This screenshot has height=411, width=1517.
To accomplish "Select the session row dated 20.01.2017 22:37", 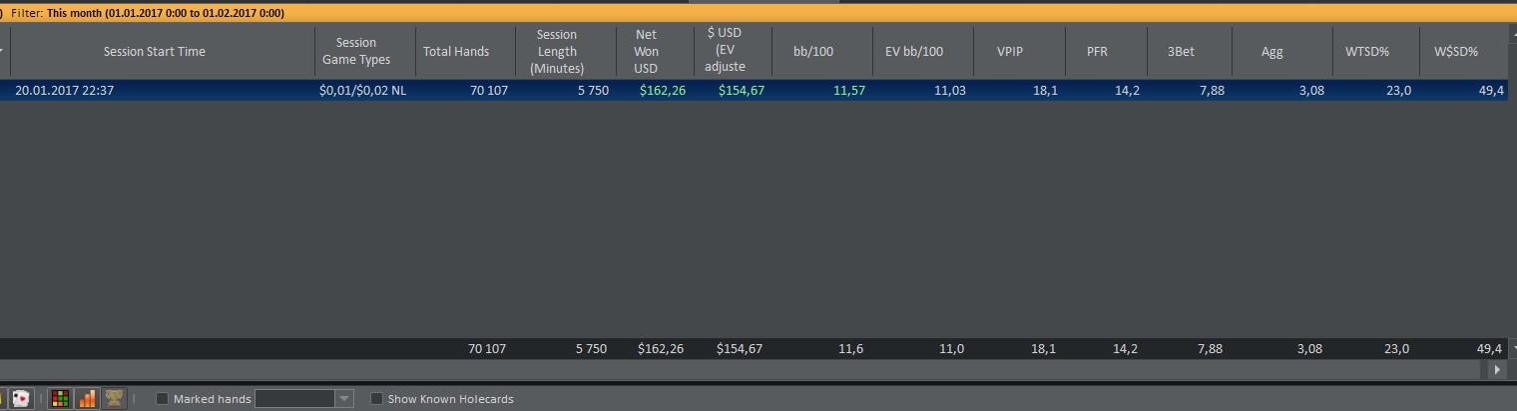I will (753, 90).
